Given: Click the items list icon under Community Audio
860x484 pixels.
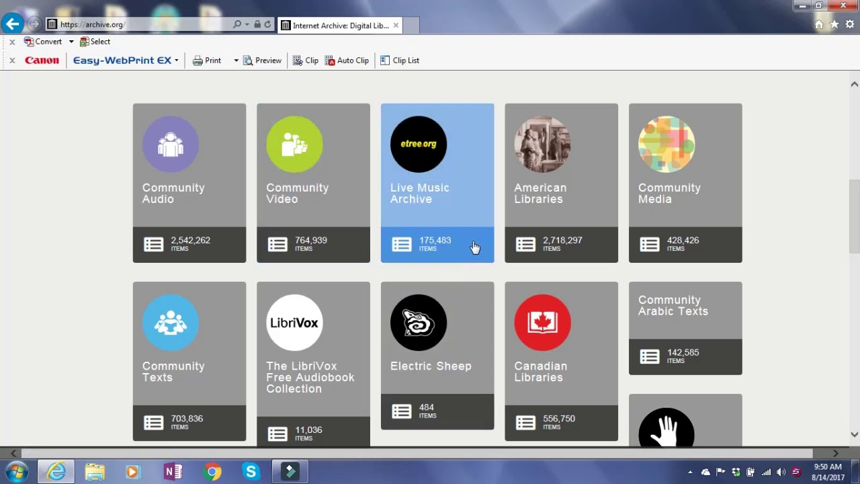Looking at the screenshot, I should click(x=153, y=245).
